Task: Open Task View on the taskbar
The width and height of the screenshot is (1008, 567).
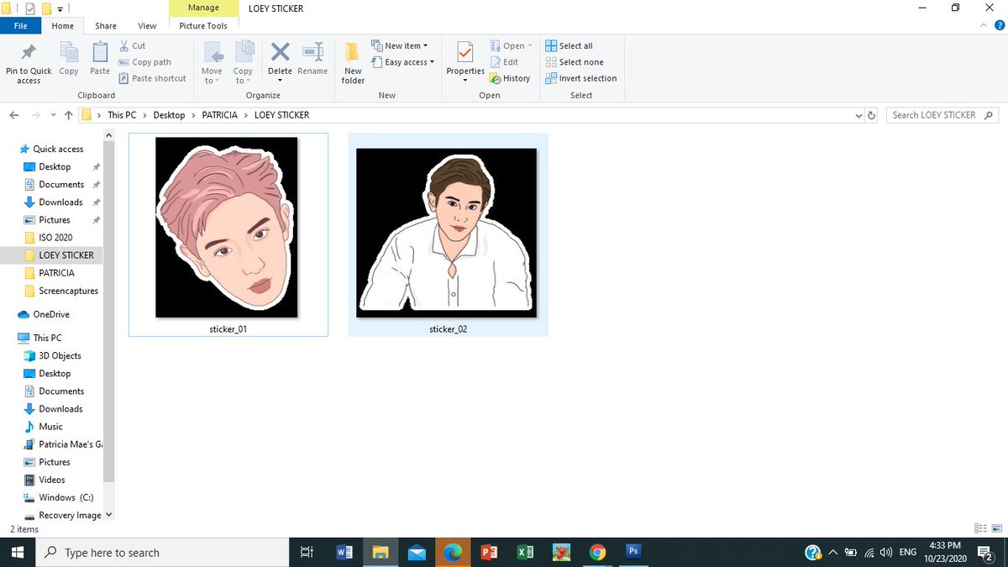Action: coord(307,553)
